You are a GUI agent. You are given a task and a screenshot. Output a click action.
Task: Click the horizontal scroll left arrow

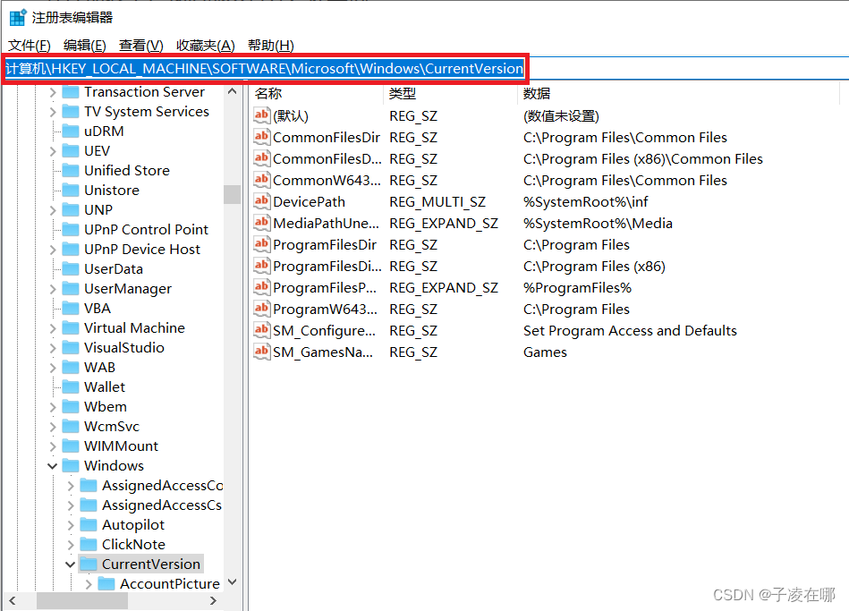tap(12, 600)
